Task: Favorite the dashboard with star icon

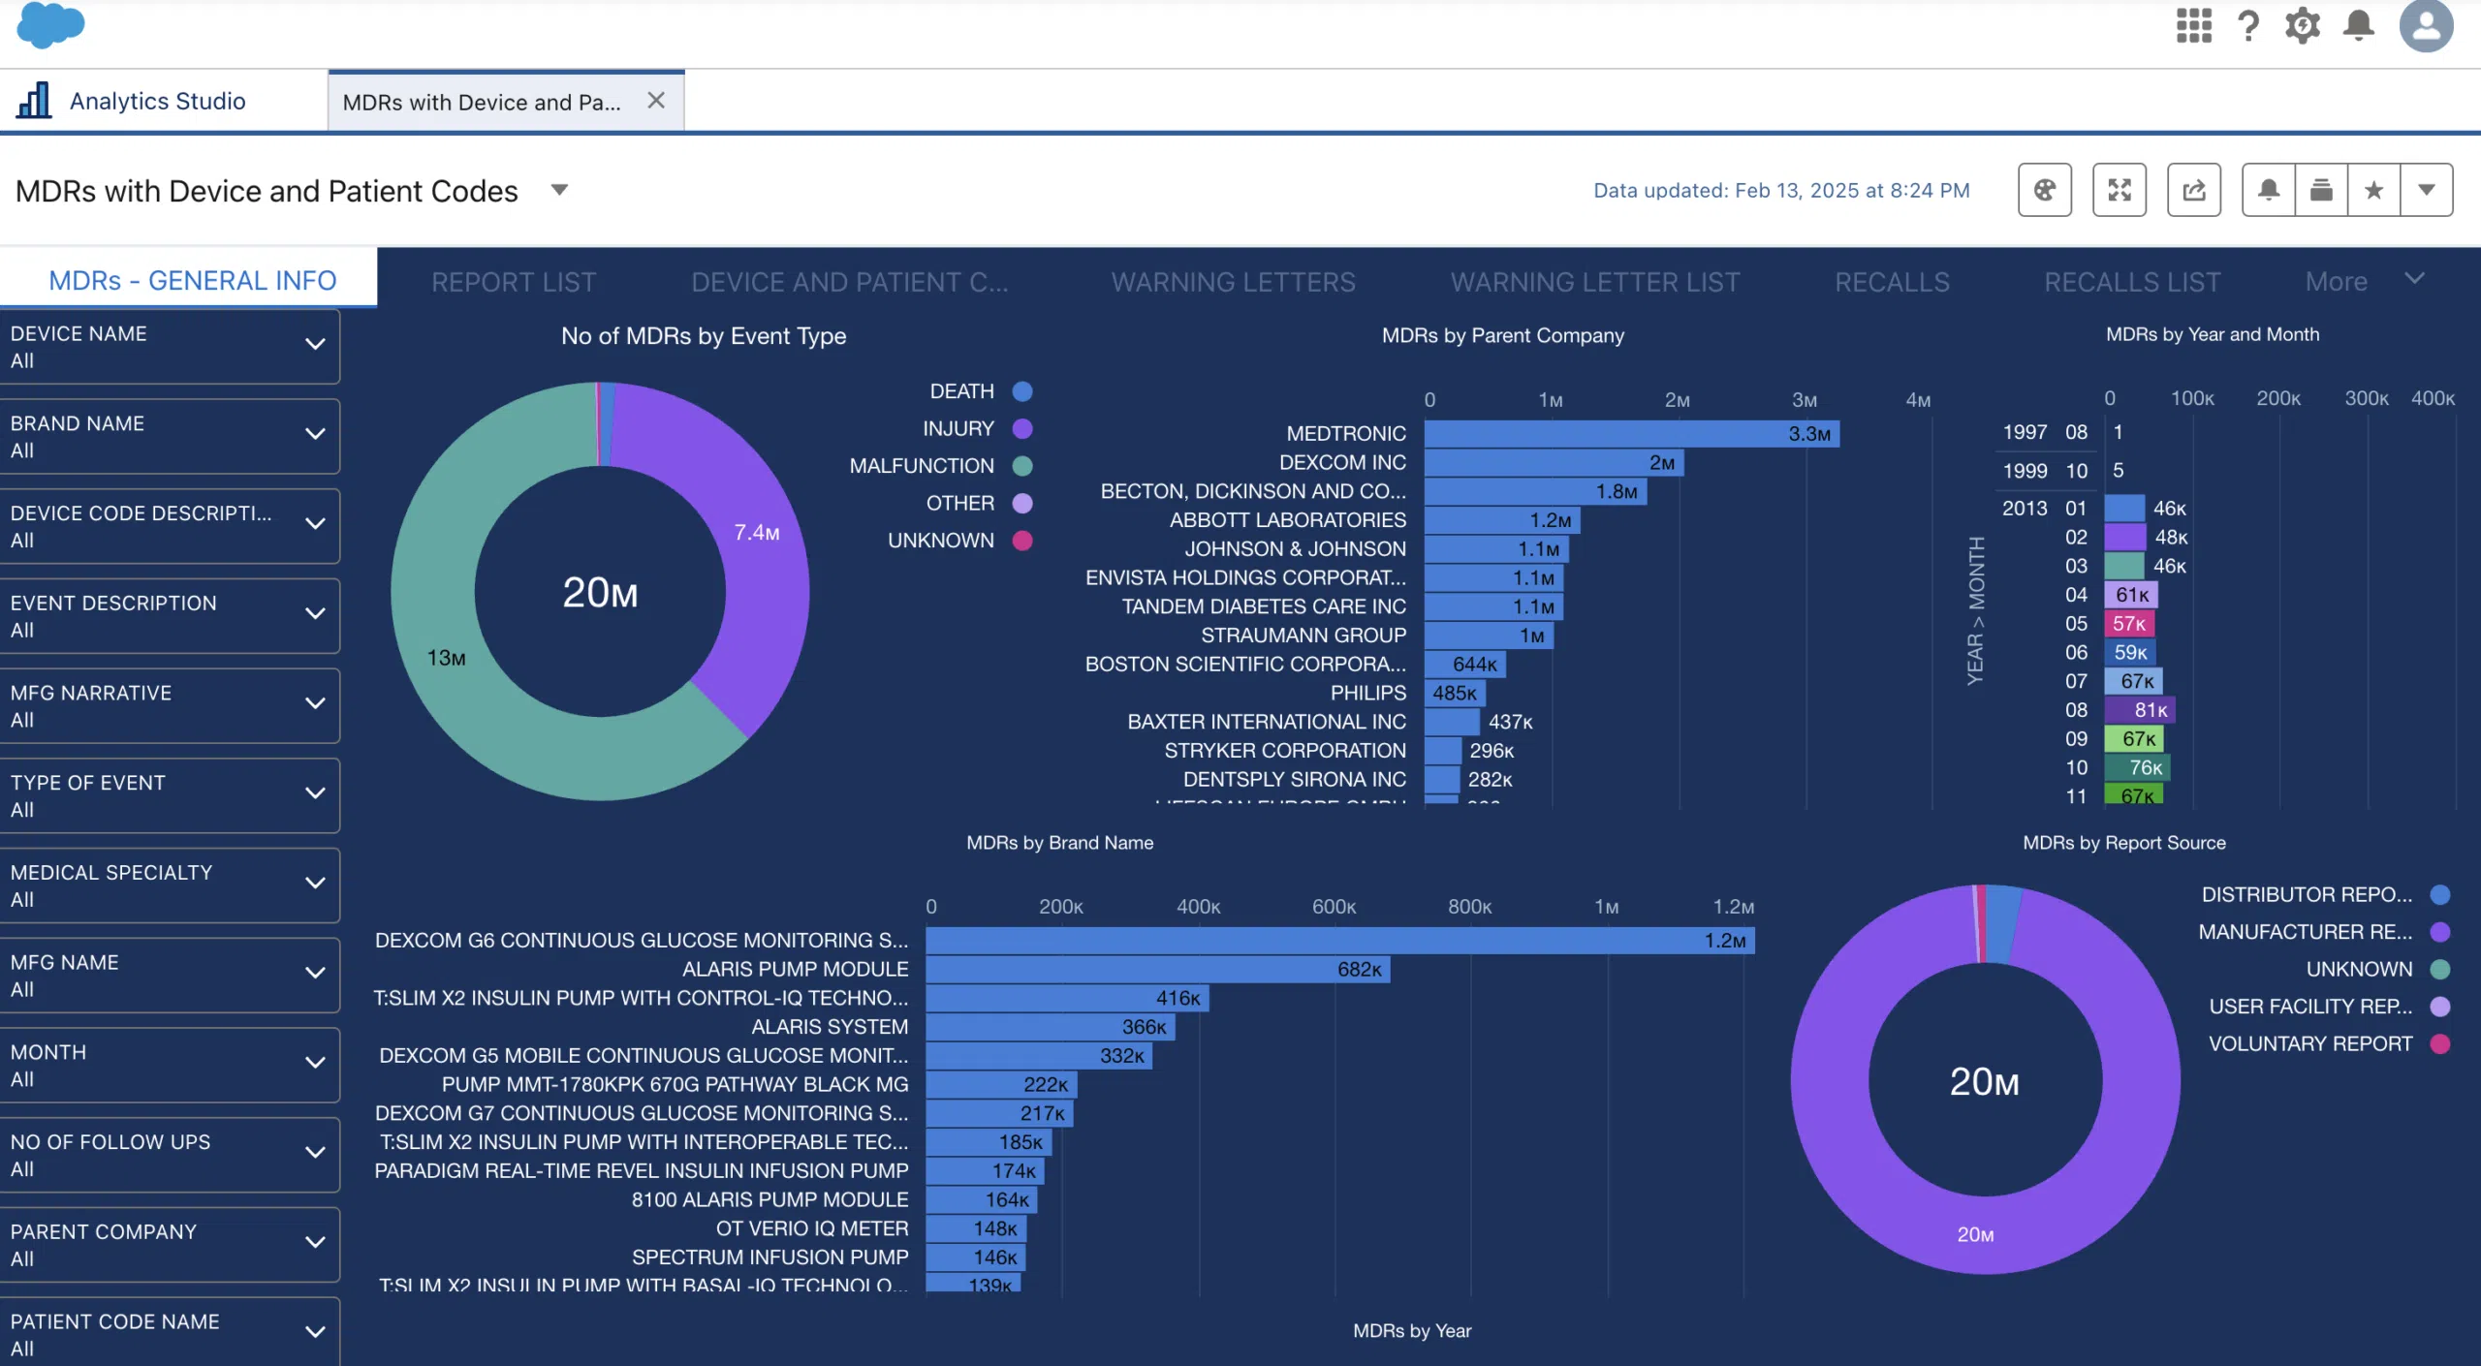Action: click(2373, 190)
